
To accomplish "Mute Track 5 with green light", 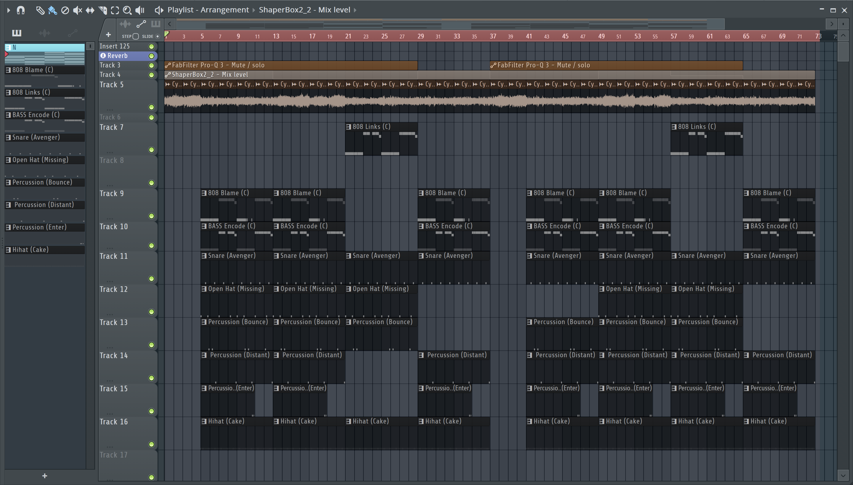I will (x=151, y=107).
